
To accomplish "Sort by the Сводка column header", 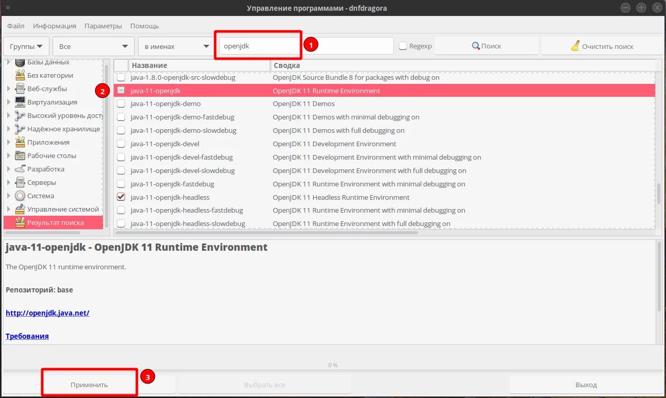I will pyautogui.click(x=463, y=65).
